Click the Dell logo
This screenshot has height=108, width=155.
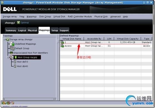click(x=10, y=9)
